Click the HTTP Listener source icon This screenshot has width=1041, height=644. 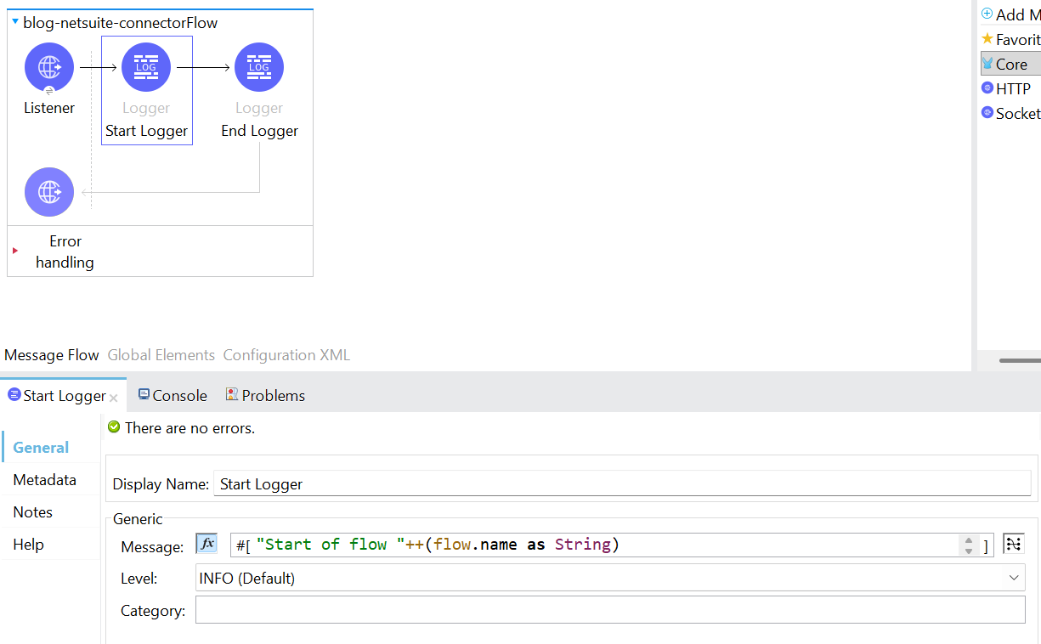click(x=49, y=67)
